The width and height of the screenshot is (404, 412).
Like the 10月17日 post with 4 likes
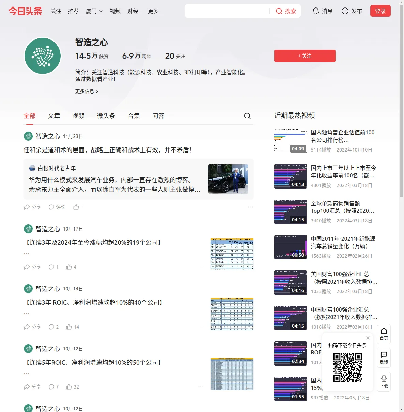point(71,267)
